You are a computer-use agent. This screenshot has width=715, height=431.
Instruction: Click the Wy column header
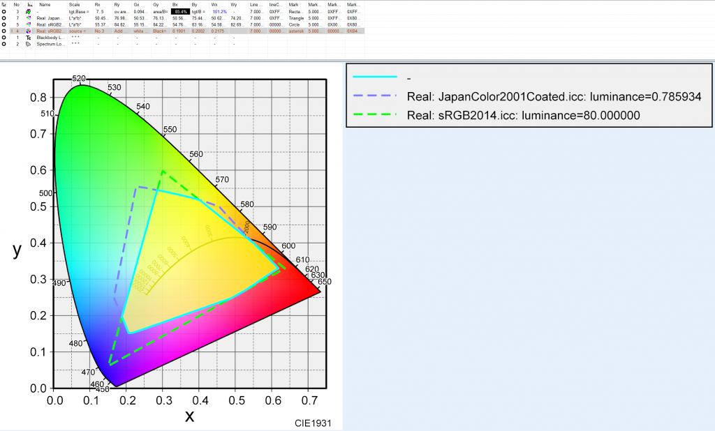[234, 5]
